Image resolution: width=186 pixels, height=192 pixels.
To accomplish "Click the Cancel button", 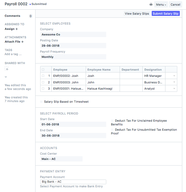I will click(175, 5).
